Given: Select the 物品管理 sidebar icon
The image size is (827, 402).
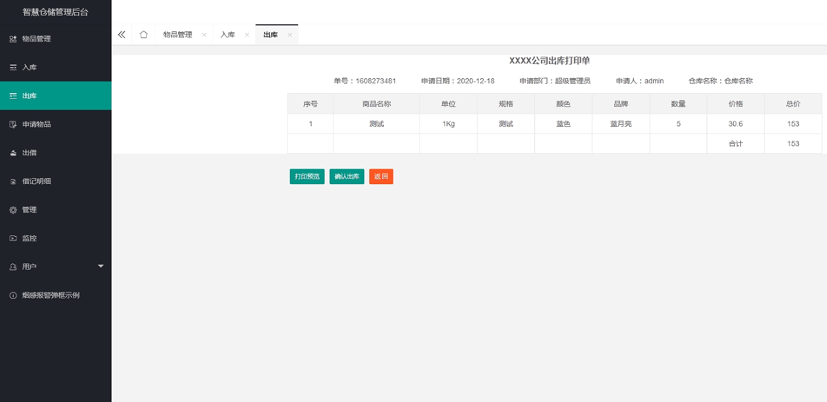Looking at the screenshot, I should click(x=13, y=39).
